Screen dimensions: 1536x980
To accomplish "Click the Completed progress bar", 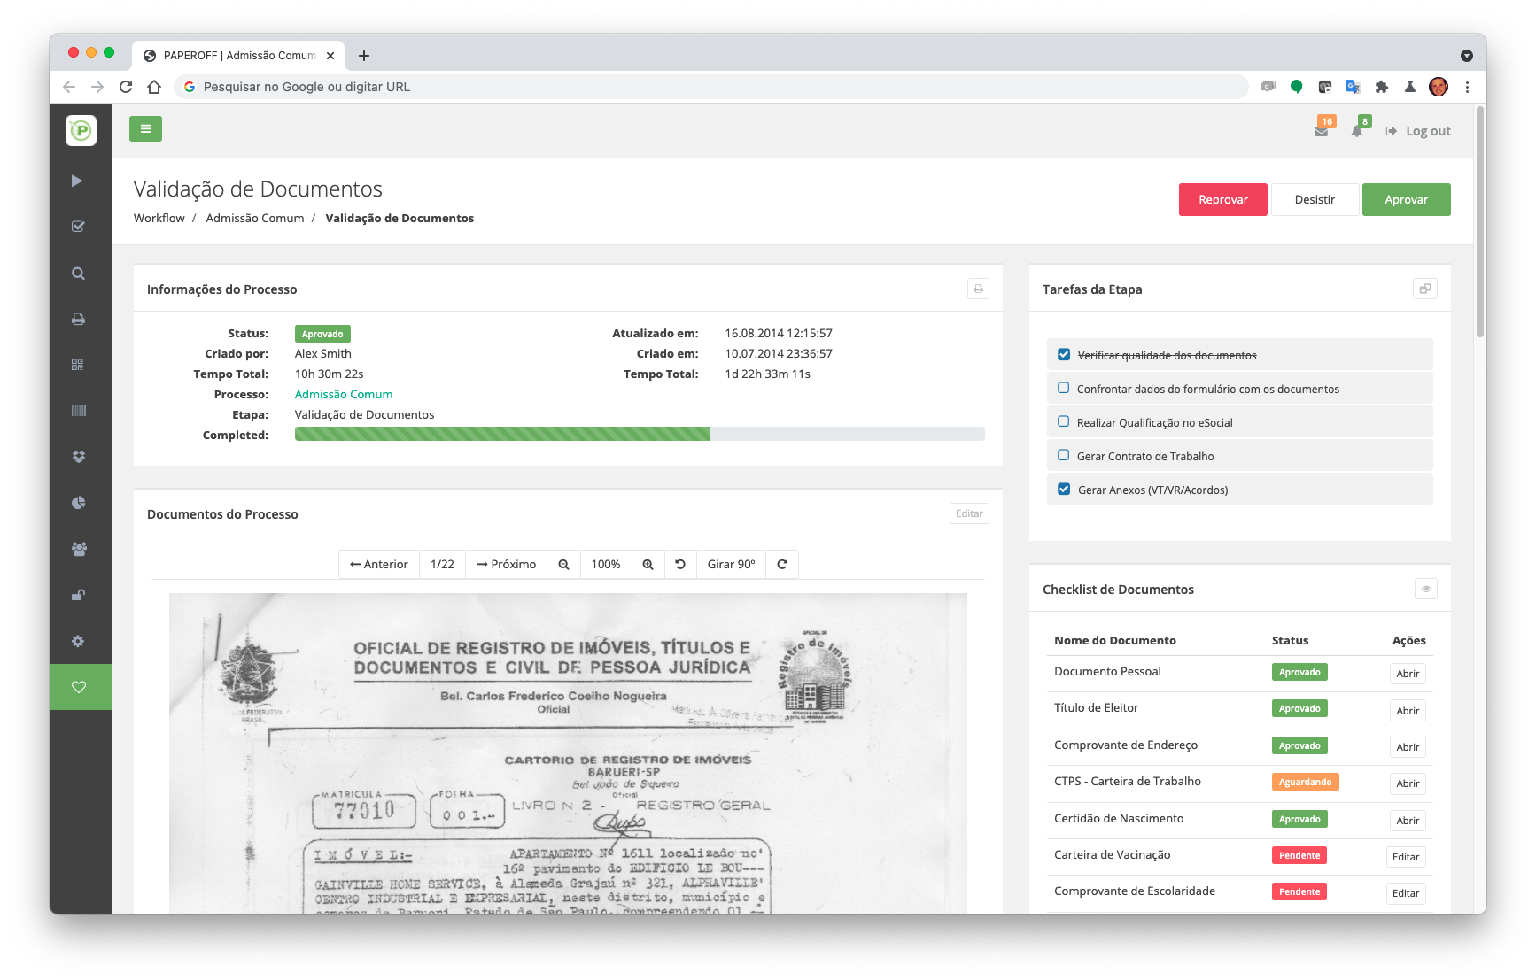I will [639, 435].
